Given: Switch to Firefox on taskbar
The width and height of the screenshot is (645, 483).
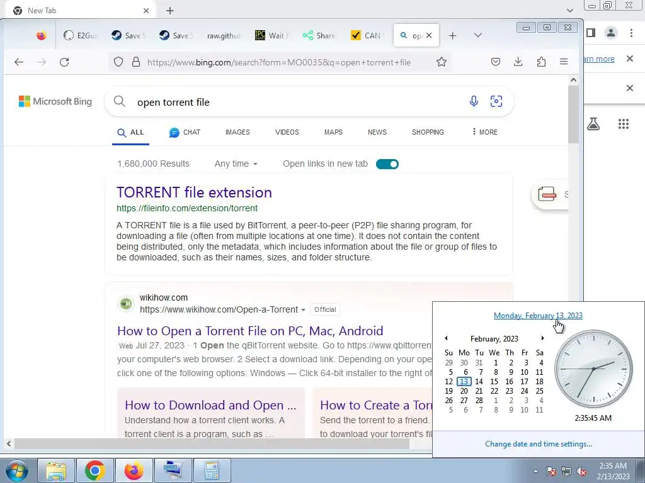Looking at the screenshot, I should [x=134, y=470].
